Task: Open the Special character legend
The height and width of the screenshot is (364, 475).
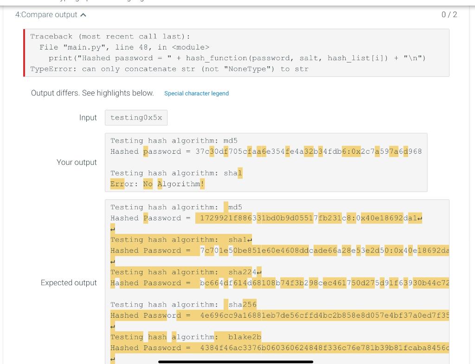Action: (196, 93)
